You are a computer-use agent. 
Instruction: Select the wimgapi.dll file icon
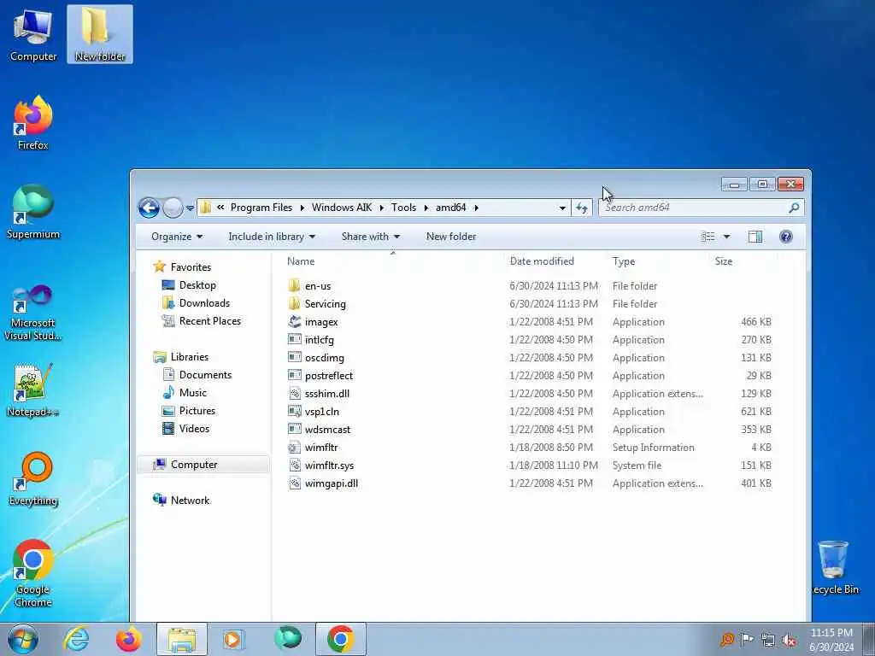point(295,483)
